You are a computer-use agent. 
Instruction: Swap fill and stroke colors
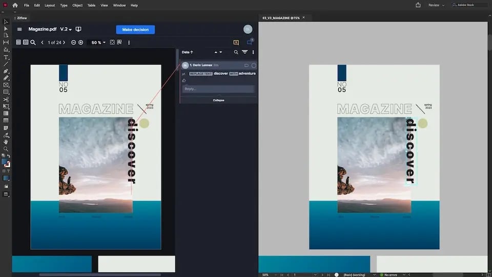9,156
